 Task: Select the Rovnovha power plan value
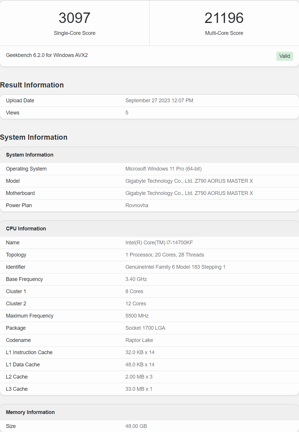pyautogui.click(x=137, y=205)
